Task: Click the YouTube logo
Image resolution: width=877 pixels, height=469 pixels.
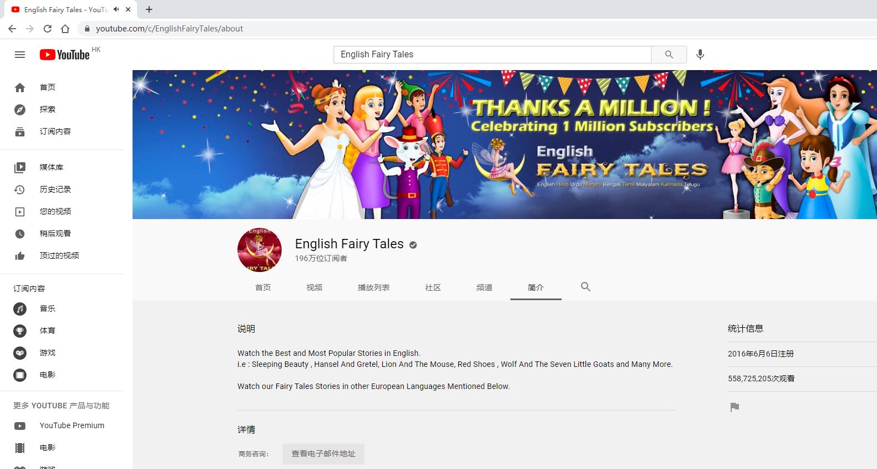Action: (65, 55)
